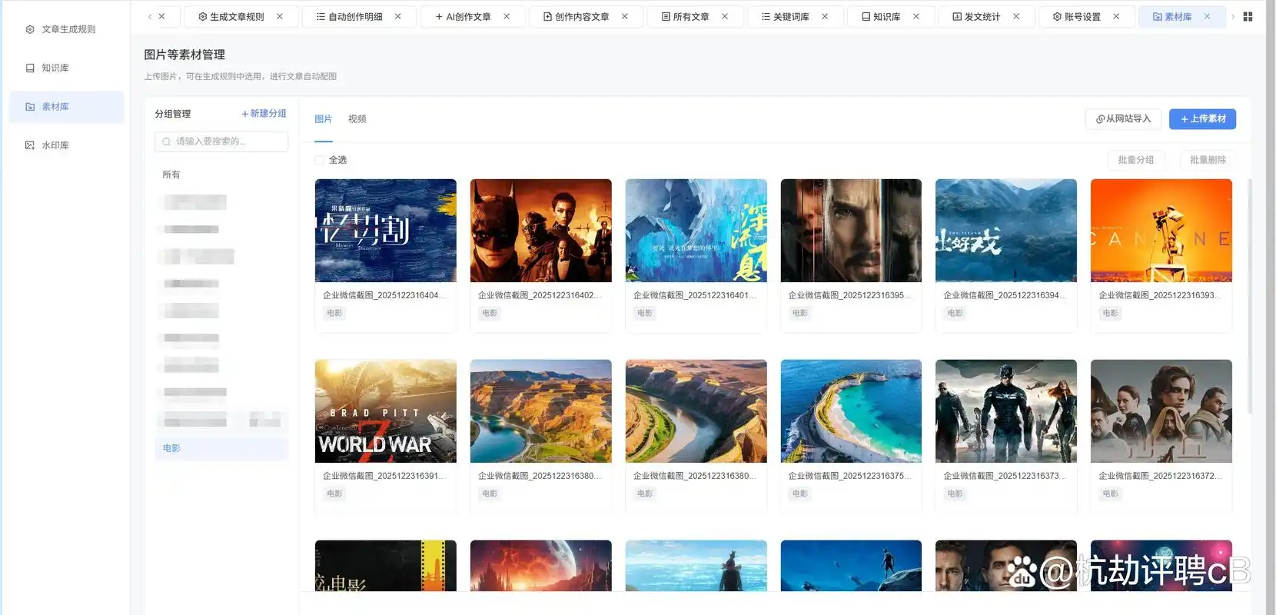This screenshot has width=1276, height=615.
Task: Close the AI创作文章 tab
Action: [x=507, y=16]
